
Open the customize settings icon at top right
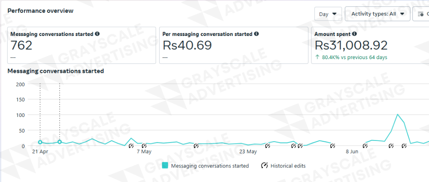pyautogui.click(x=421, y=14)
